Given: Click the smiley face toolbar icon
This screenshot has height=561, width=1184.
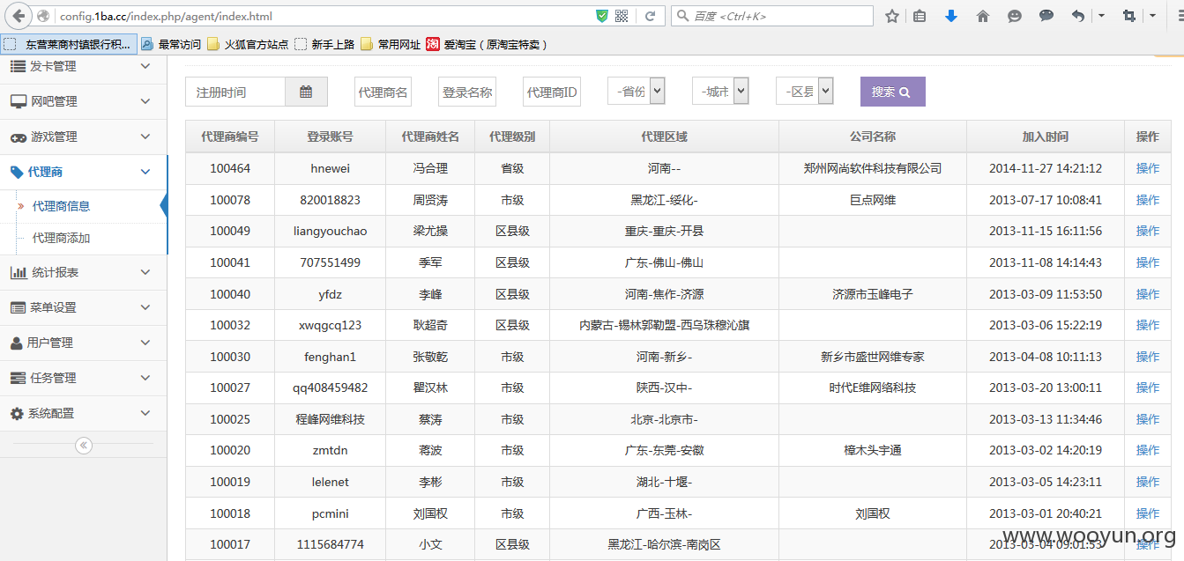Looking at the screenshot, I should (1015, 16).
